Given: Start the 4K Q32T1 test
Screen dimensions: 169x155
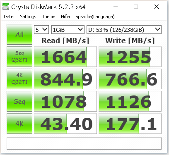Looking at the screenshot, I should coord(19,79).
